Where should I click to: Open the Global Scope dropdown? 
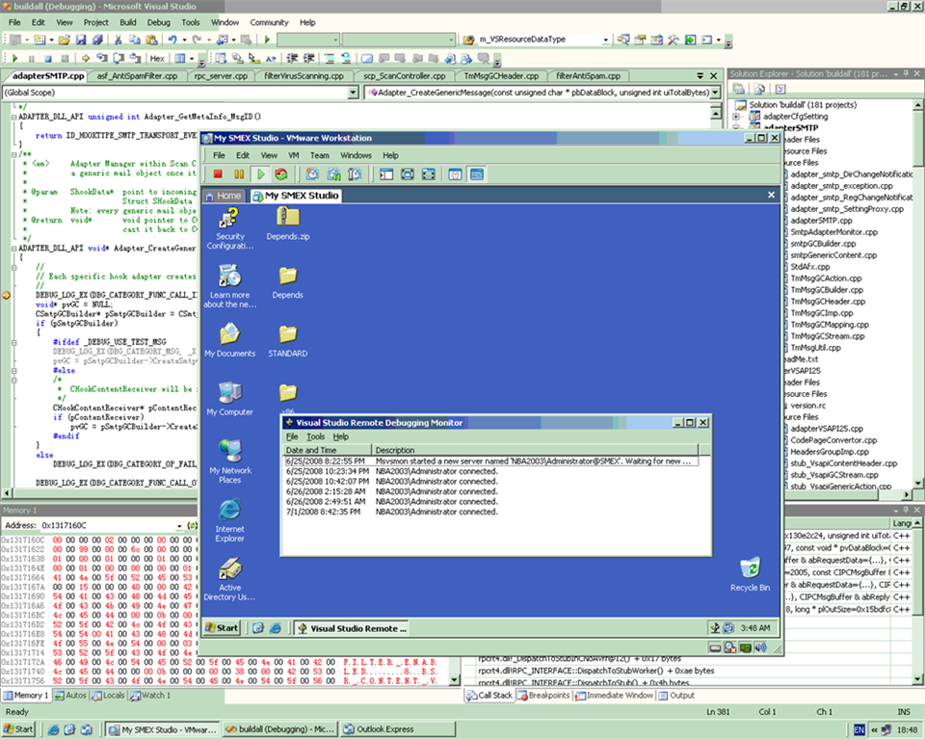click(x=353, y=92)
